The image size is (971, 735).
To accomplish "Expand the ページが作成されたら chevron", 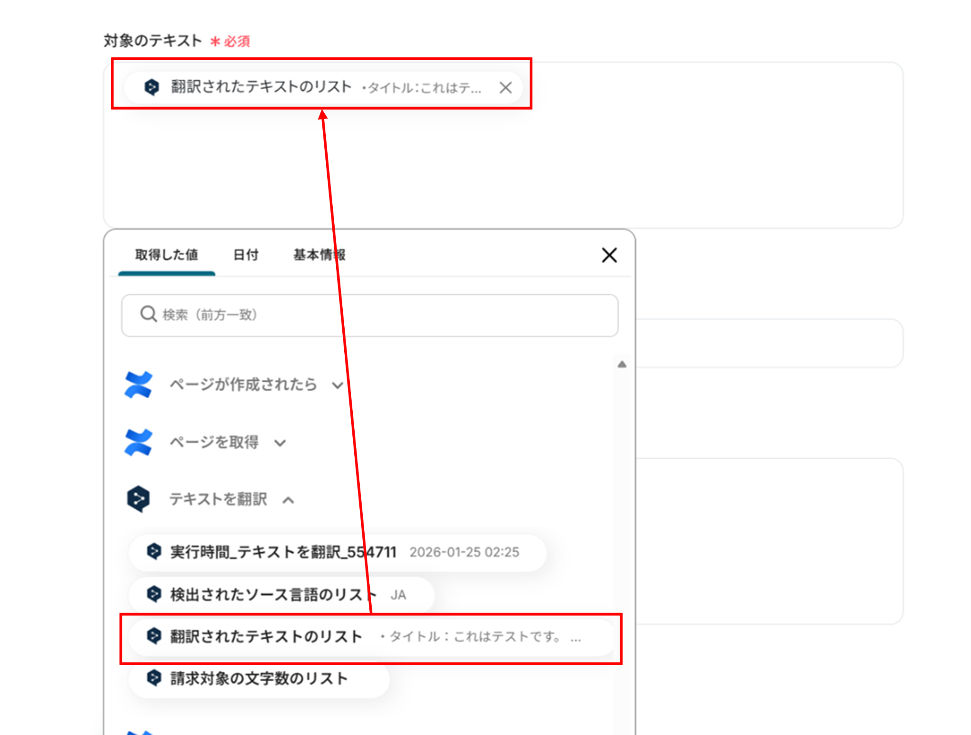I will coord(337,385).
